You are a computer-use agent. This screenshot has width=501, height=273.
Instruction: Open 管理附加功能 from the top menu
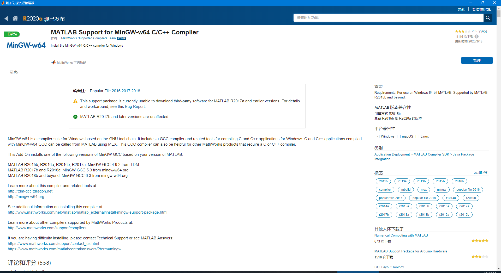click(x=482, y=9)
